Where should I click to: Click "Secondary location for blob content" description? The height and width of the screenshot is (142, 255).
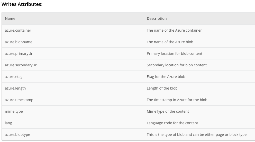pos(177,65)
